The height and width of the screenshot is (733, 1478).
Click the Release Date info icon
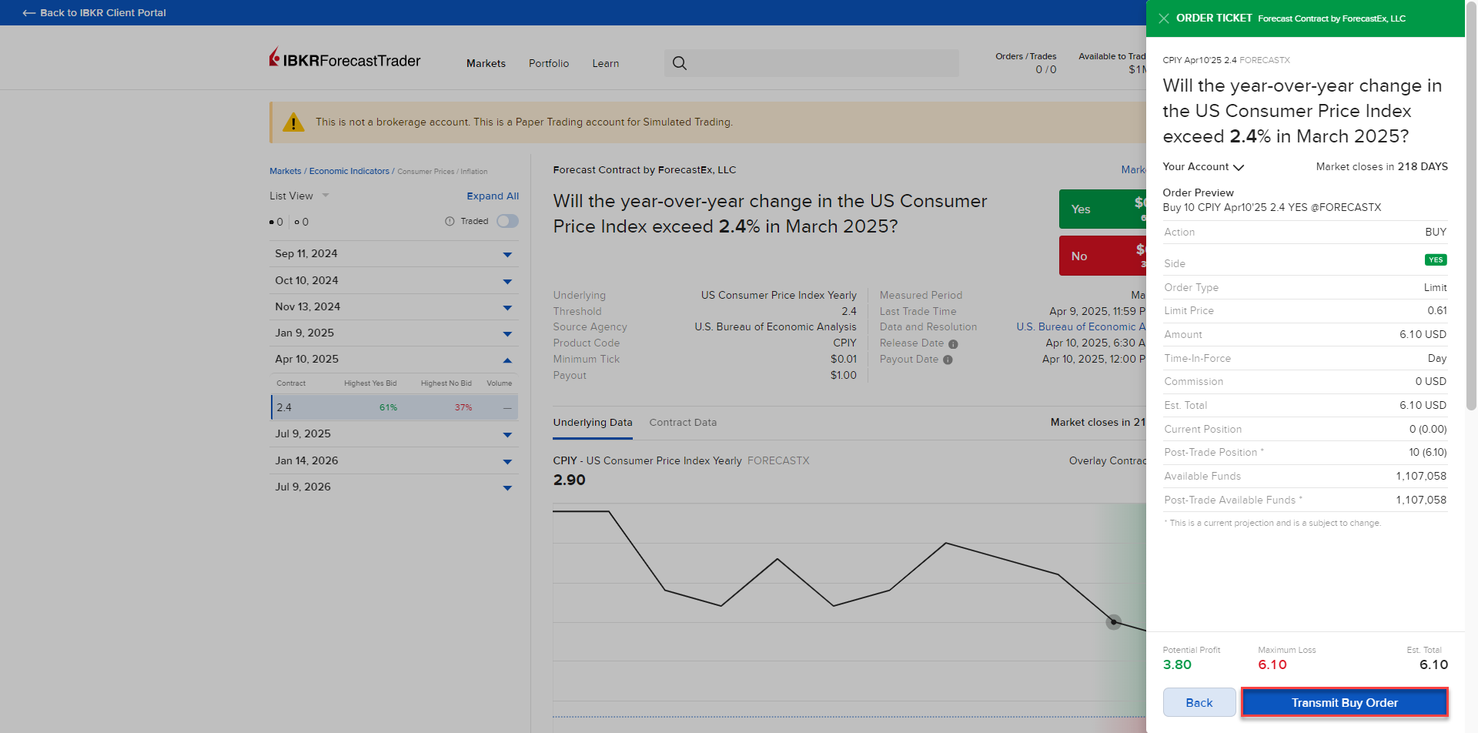coord(953,344)
